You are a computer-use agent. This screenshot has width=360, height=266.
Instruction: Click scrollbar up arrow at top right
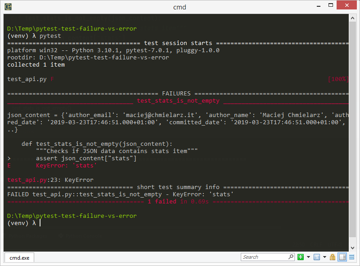pos(353,17)
